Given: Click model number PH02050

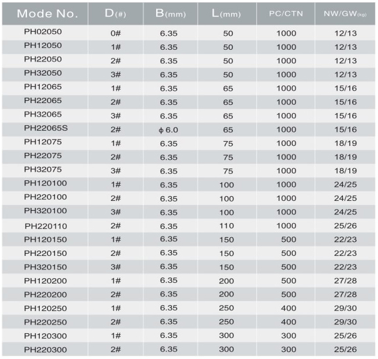Looking at the screenshot, I should tap(43, 33).
